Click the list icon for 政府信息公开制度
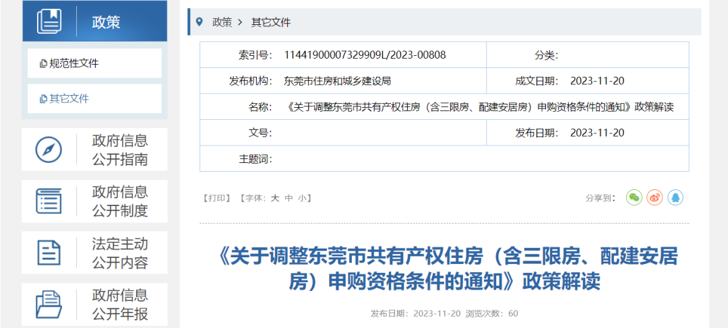The image size is (728, 328). pyautogui.click(x=49, y=201)
